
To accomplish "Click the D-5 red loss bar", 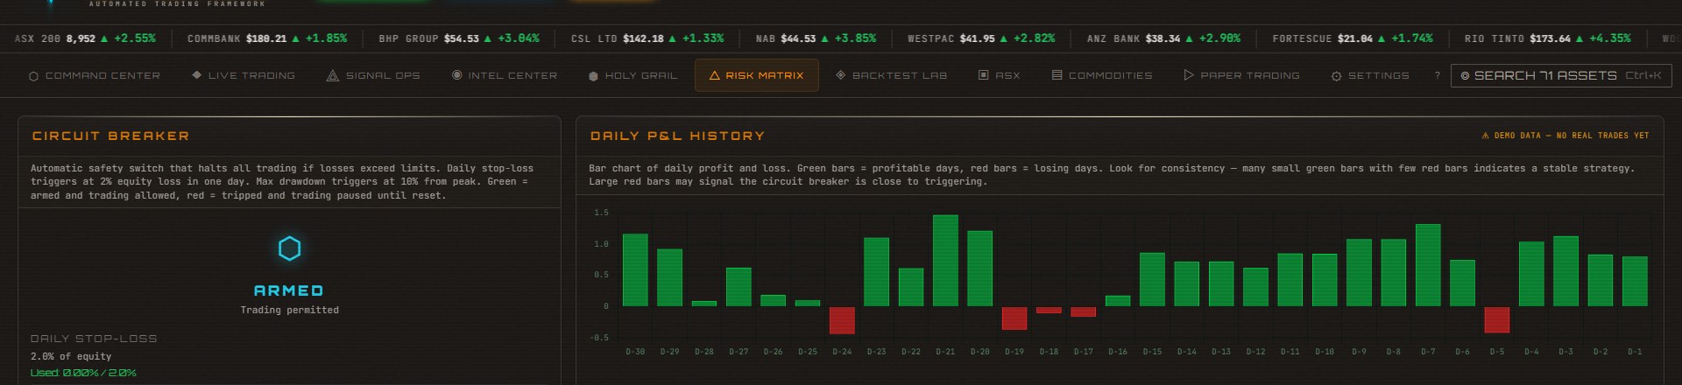I will pos(1497,320).
